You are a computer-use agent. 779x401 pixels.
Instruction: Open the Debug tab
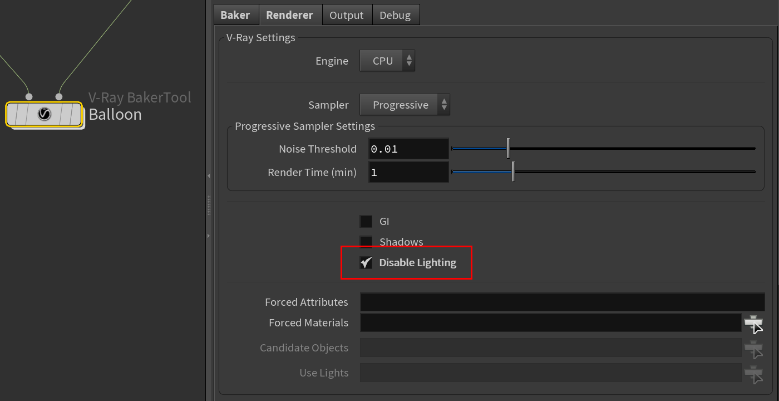pyautogui.click(x=395, y=15)
